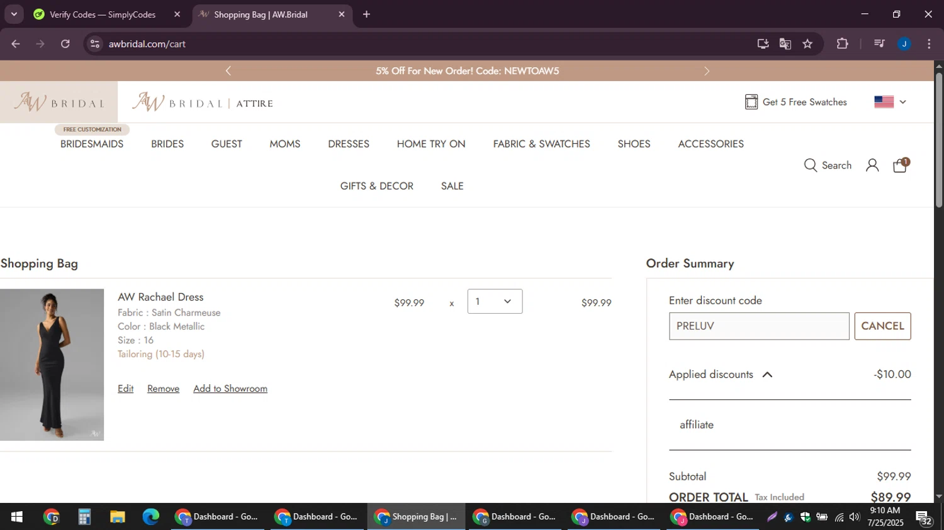Open the Chrome extensions puzzle icon
This screenshot has height=530, width=944.
click(x=842, y=44)
